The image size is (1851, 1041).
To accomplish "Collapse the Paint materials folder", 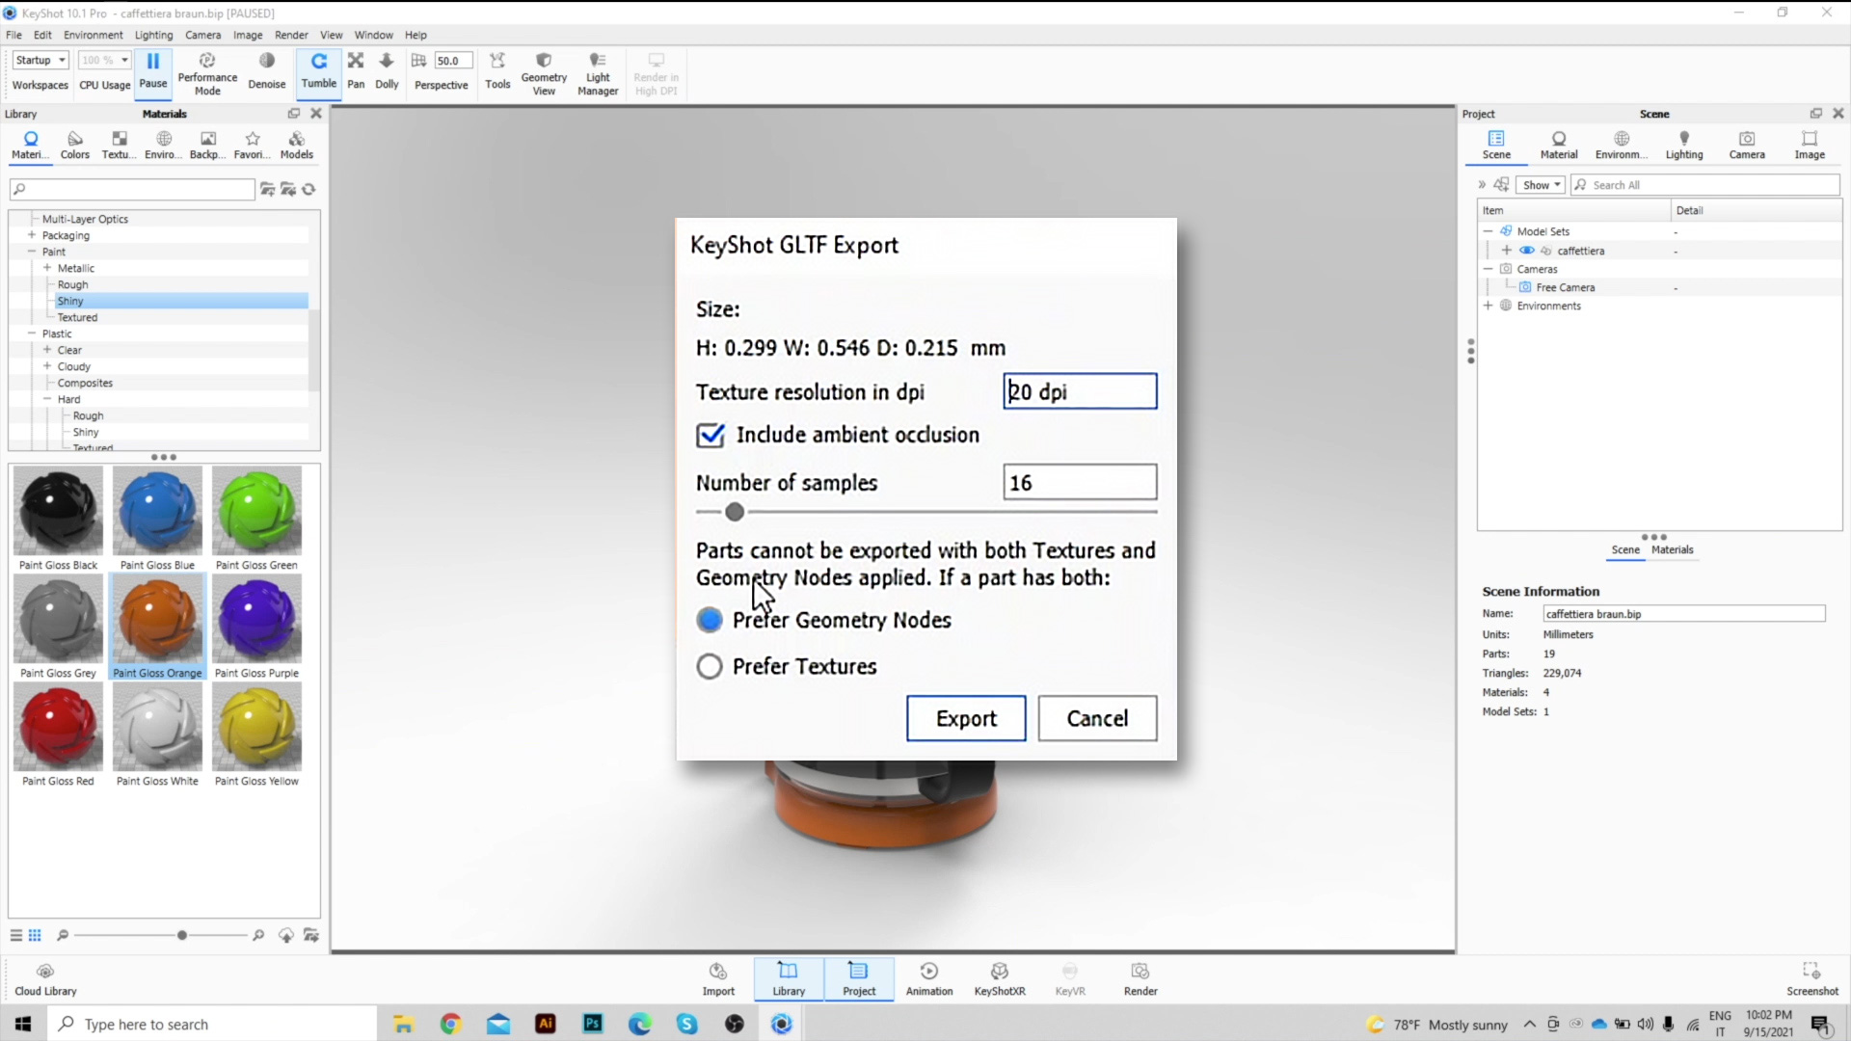I will click(32, 252).
